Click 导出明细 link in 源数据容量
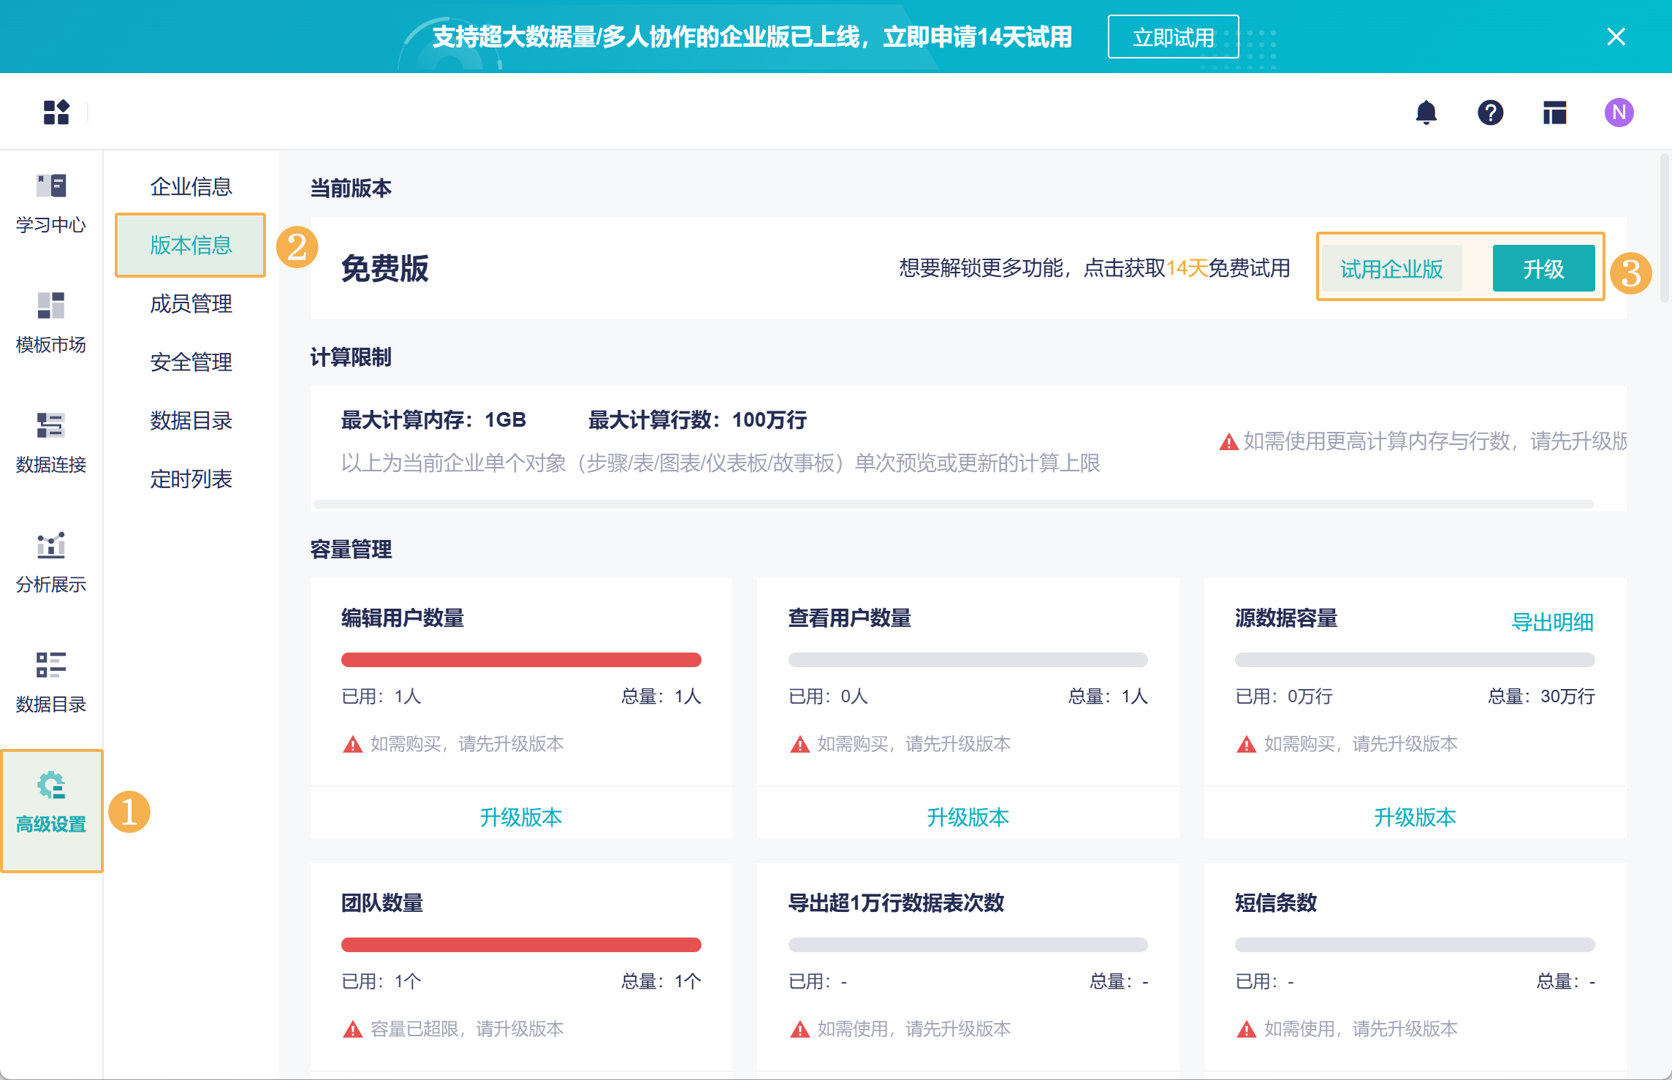Image resolution: width=1672 pixels, height=1080 pixels. click(x=1552, y=622)
